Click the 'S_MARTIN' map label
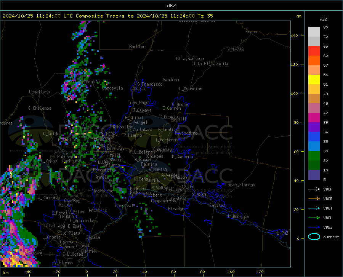The height and width of the screenshot is (277, 343). [x=158, y=170]
